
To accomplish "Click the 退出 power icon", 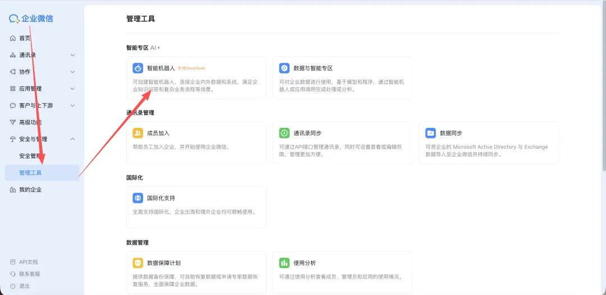I will (13, 286).
